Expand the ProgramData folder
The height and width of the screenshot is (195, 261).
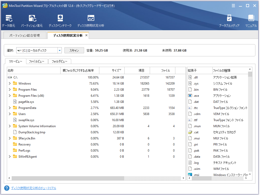[x=10, y=108]
